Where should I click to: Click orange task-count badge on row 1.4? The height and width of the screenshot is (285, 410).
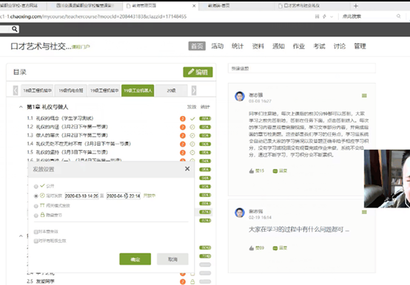click(x=183, y=144)
